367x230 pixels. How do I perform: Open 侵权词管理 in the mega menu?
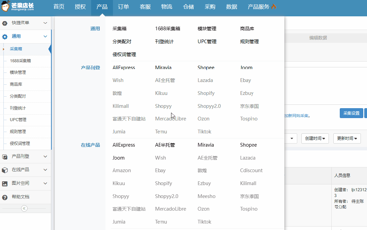click(124, 54)
